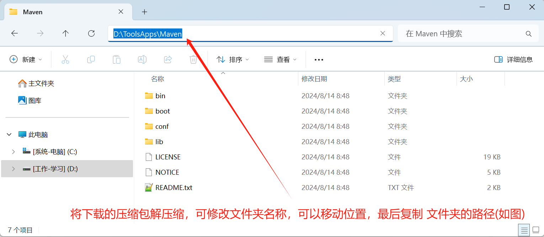
Task: Click the Delete trash icon
Action: (193, 59)
